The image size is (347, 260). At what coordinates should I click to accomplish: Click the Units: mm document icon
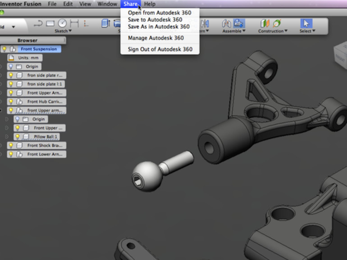pos(11,58)
